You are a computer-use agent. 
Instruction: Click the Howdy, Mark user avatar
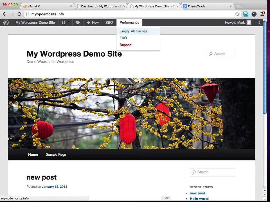click(249, 22)
